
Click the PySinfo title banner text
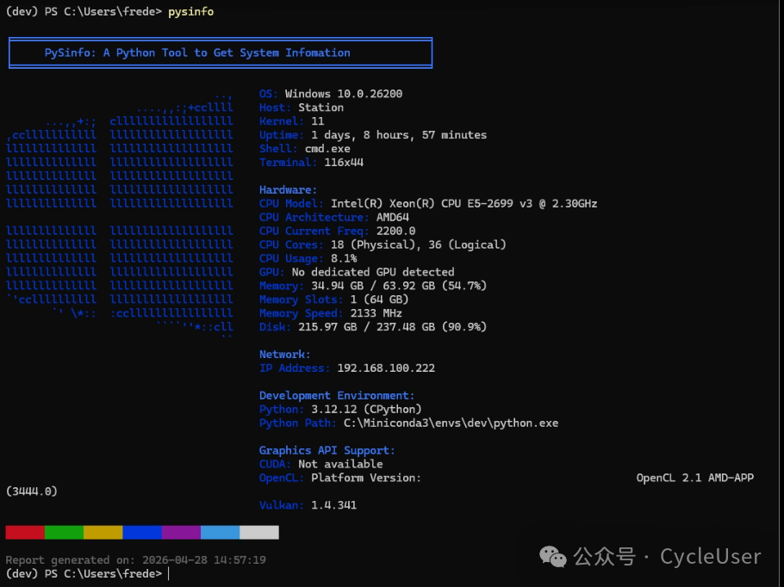pyautogui.click(x=197, y=53)
